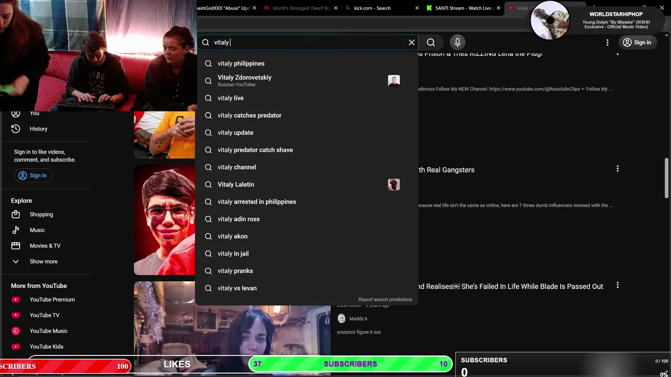Screen dimensions: 671x377
Task: Click the top-right Sign in button
Action: pos(637,42)
